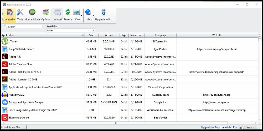Click http://audacityteam.org website cell

(x=217, y=95)
